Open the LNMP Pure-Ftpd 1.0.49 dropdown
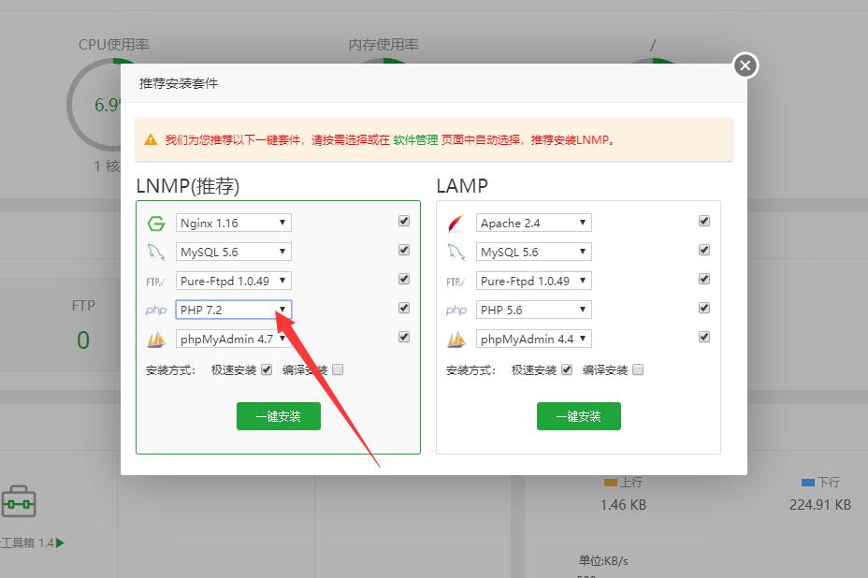868x578 pixels. [x=234, y=281]
